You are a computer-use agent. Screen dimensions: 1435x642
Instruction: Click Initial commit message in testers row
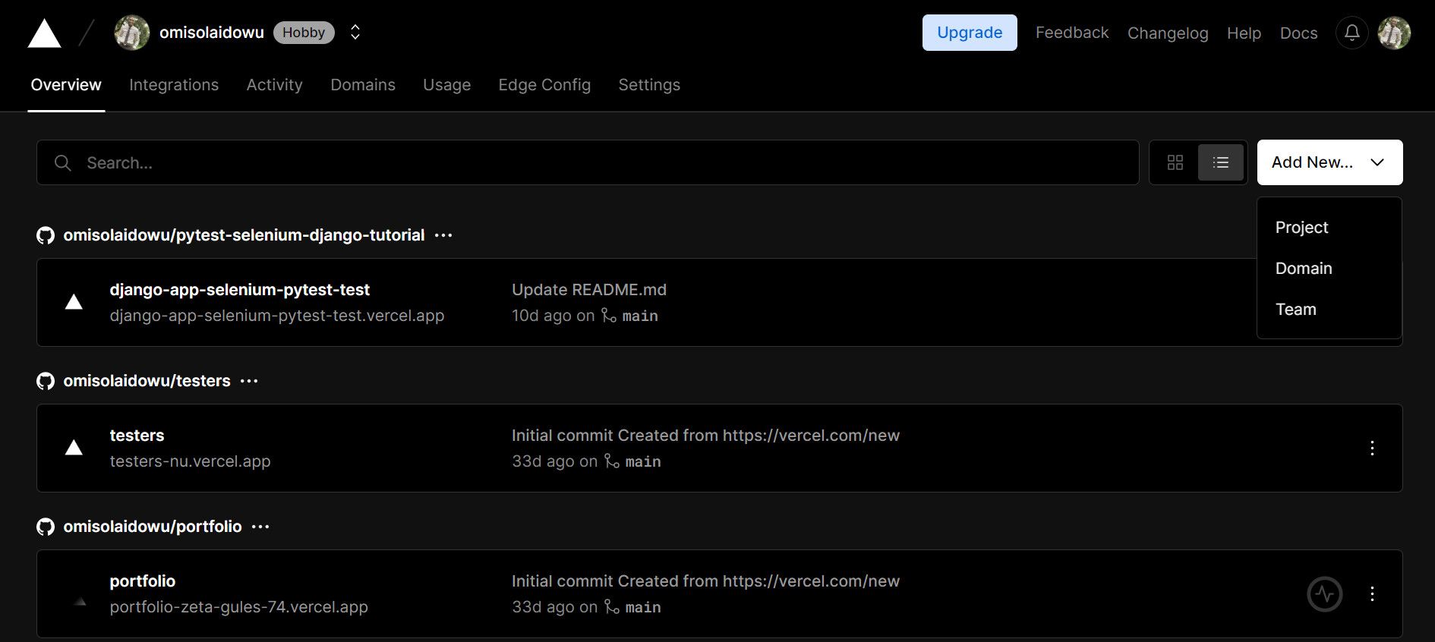705,436
